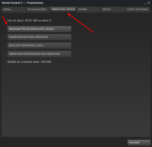Click NAVEGAR PELOS ARQUIVOS LOCAIS button
The width and height of the screenshot is (152, 147).
point(39,29)
